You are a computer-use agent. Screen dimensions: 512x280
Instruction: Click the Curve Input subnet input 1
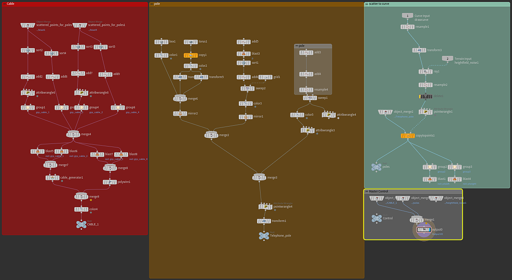[x=407, y=16]
